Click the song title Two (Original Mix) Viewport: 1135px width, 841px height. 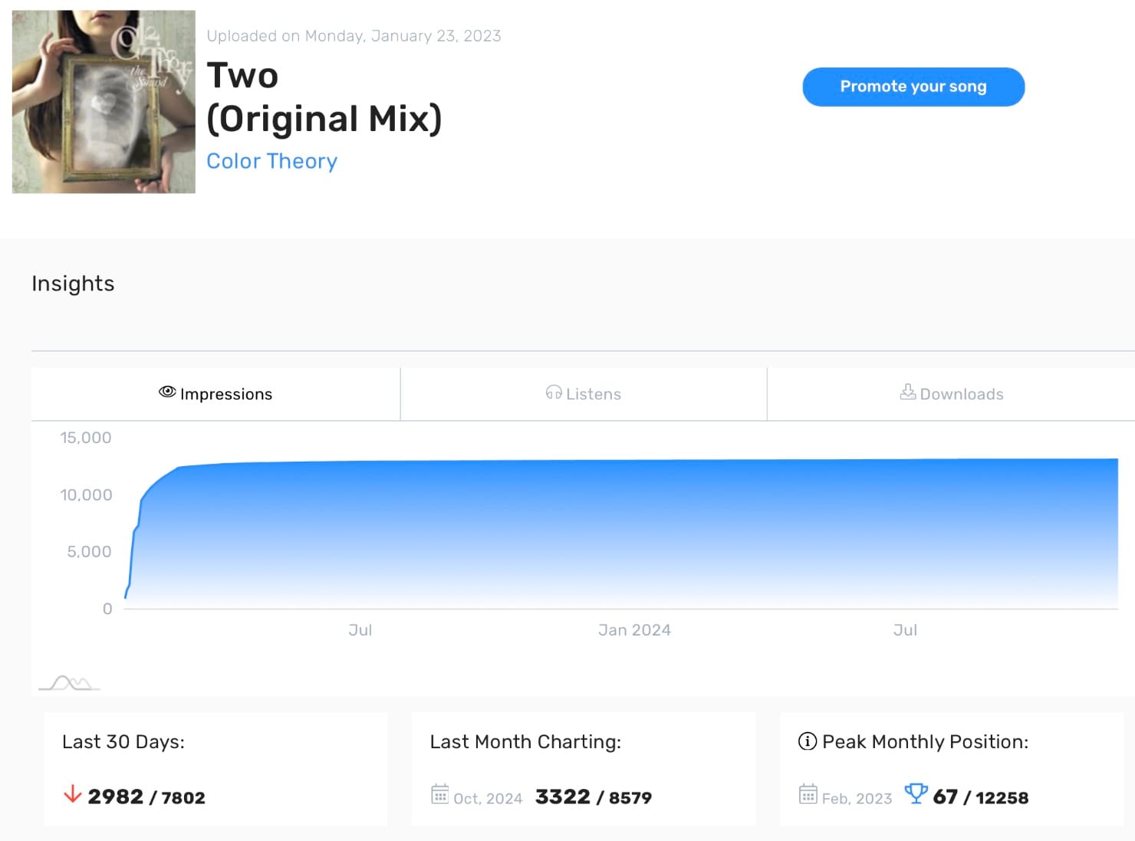pos(324,97)
